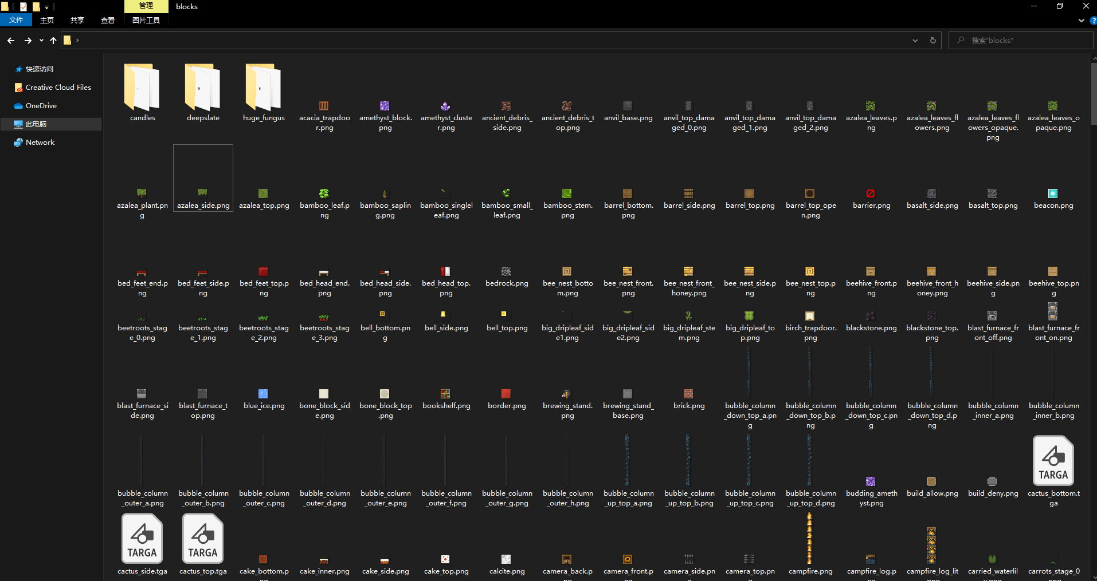This screenshot has height=581, width=1097.
Task: Open the 文件 menu tab
Action: coord(16,20)
